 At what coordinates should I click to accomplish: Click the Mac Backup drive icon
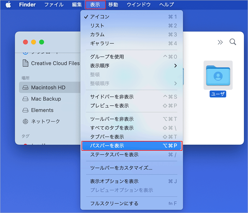point(25,99)
